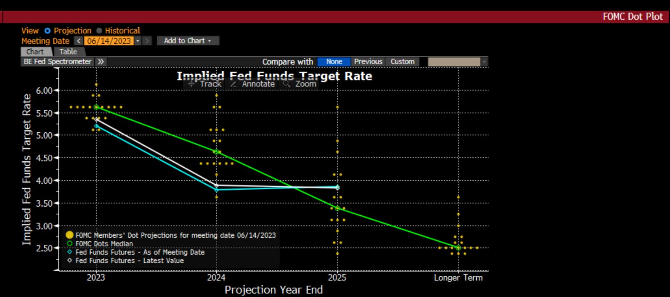The image size is (670, 297).
Task: Click the Longer Term x-axis label
Action: (458, 278)
